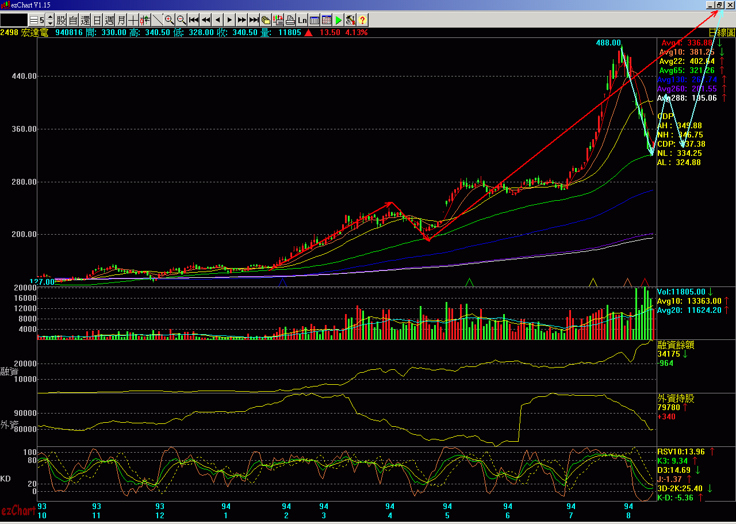The width and height of the screenshot is (736, 524).
Task: Step forward one bar
Action: click(230, 20)
